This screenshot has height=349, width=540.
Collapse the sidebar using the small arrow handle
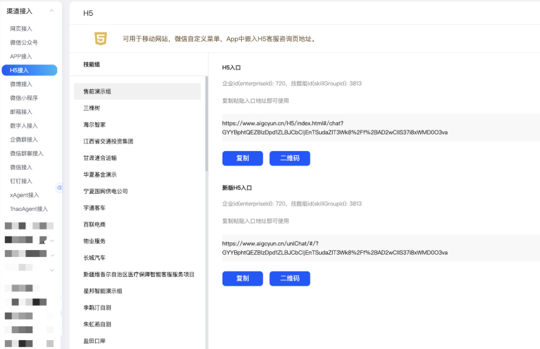[59, 188]
